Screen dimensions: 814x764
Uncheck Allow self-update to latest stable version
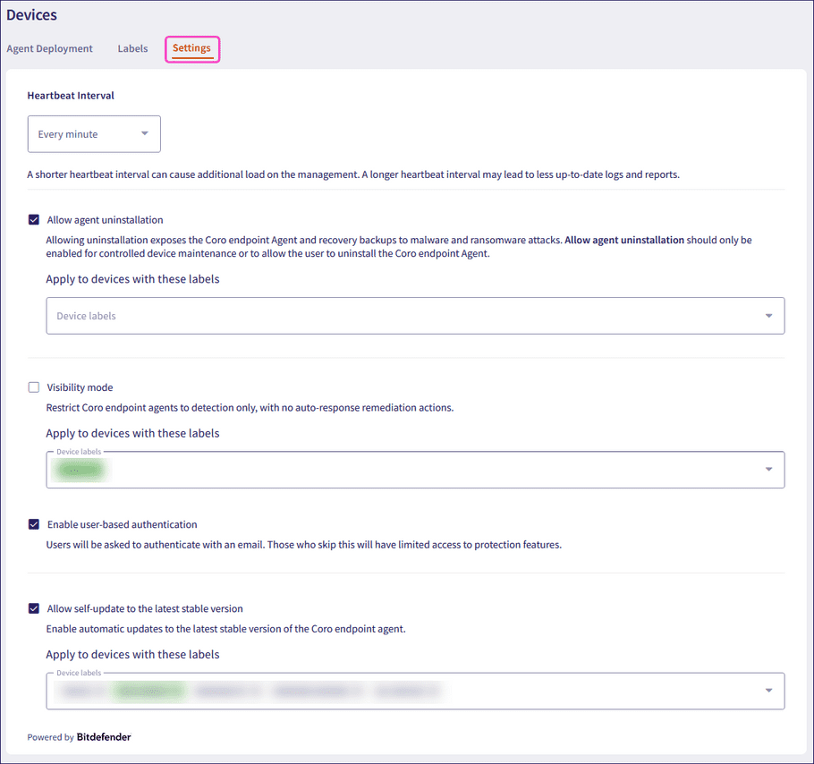pos(34,608)
